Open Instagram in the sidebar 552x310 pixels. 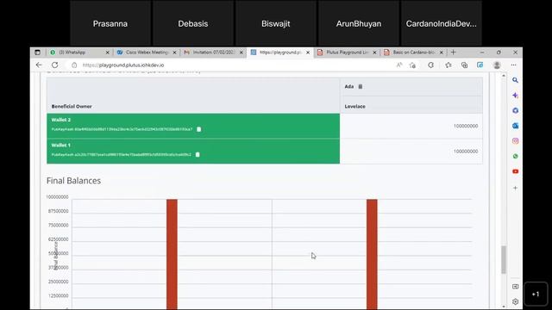[516, 141]
